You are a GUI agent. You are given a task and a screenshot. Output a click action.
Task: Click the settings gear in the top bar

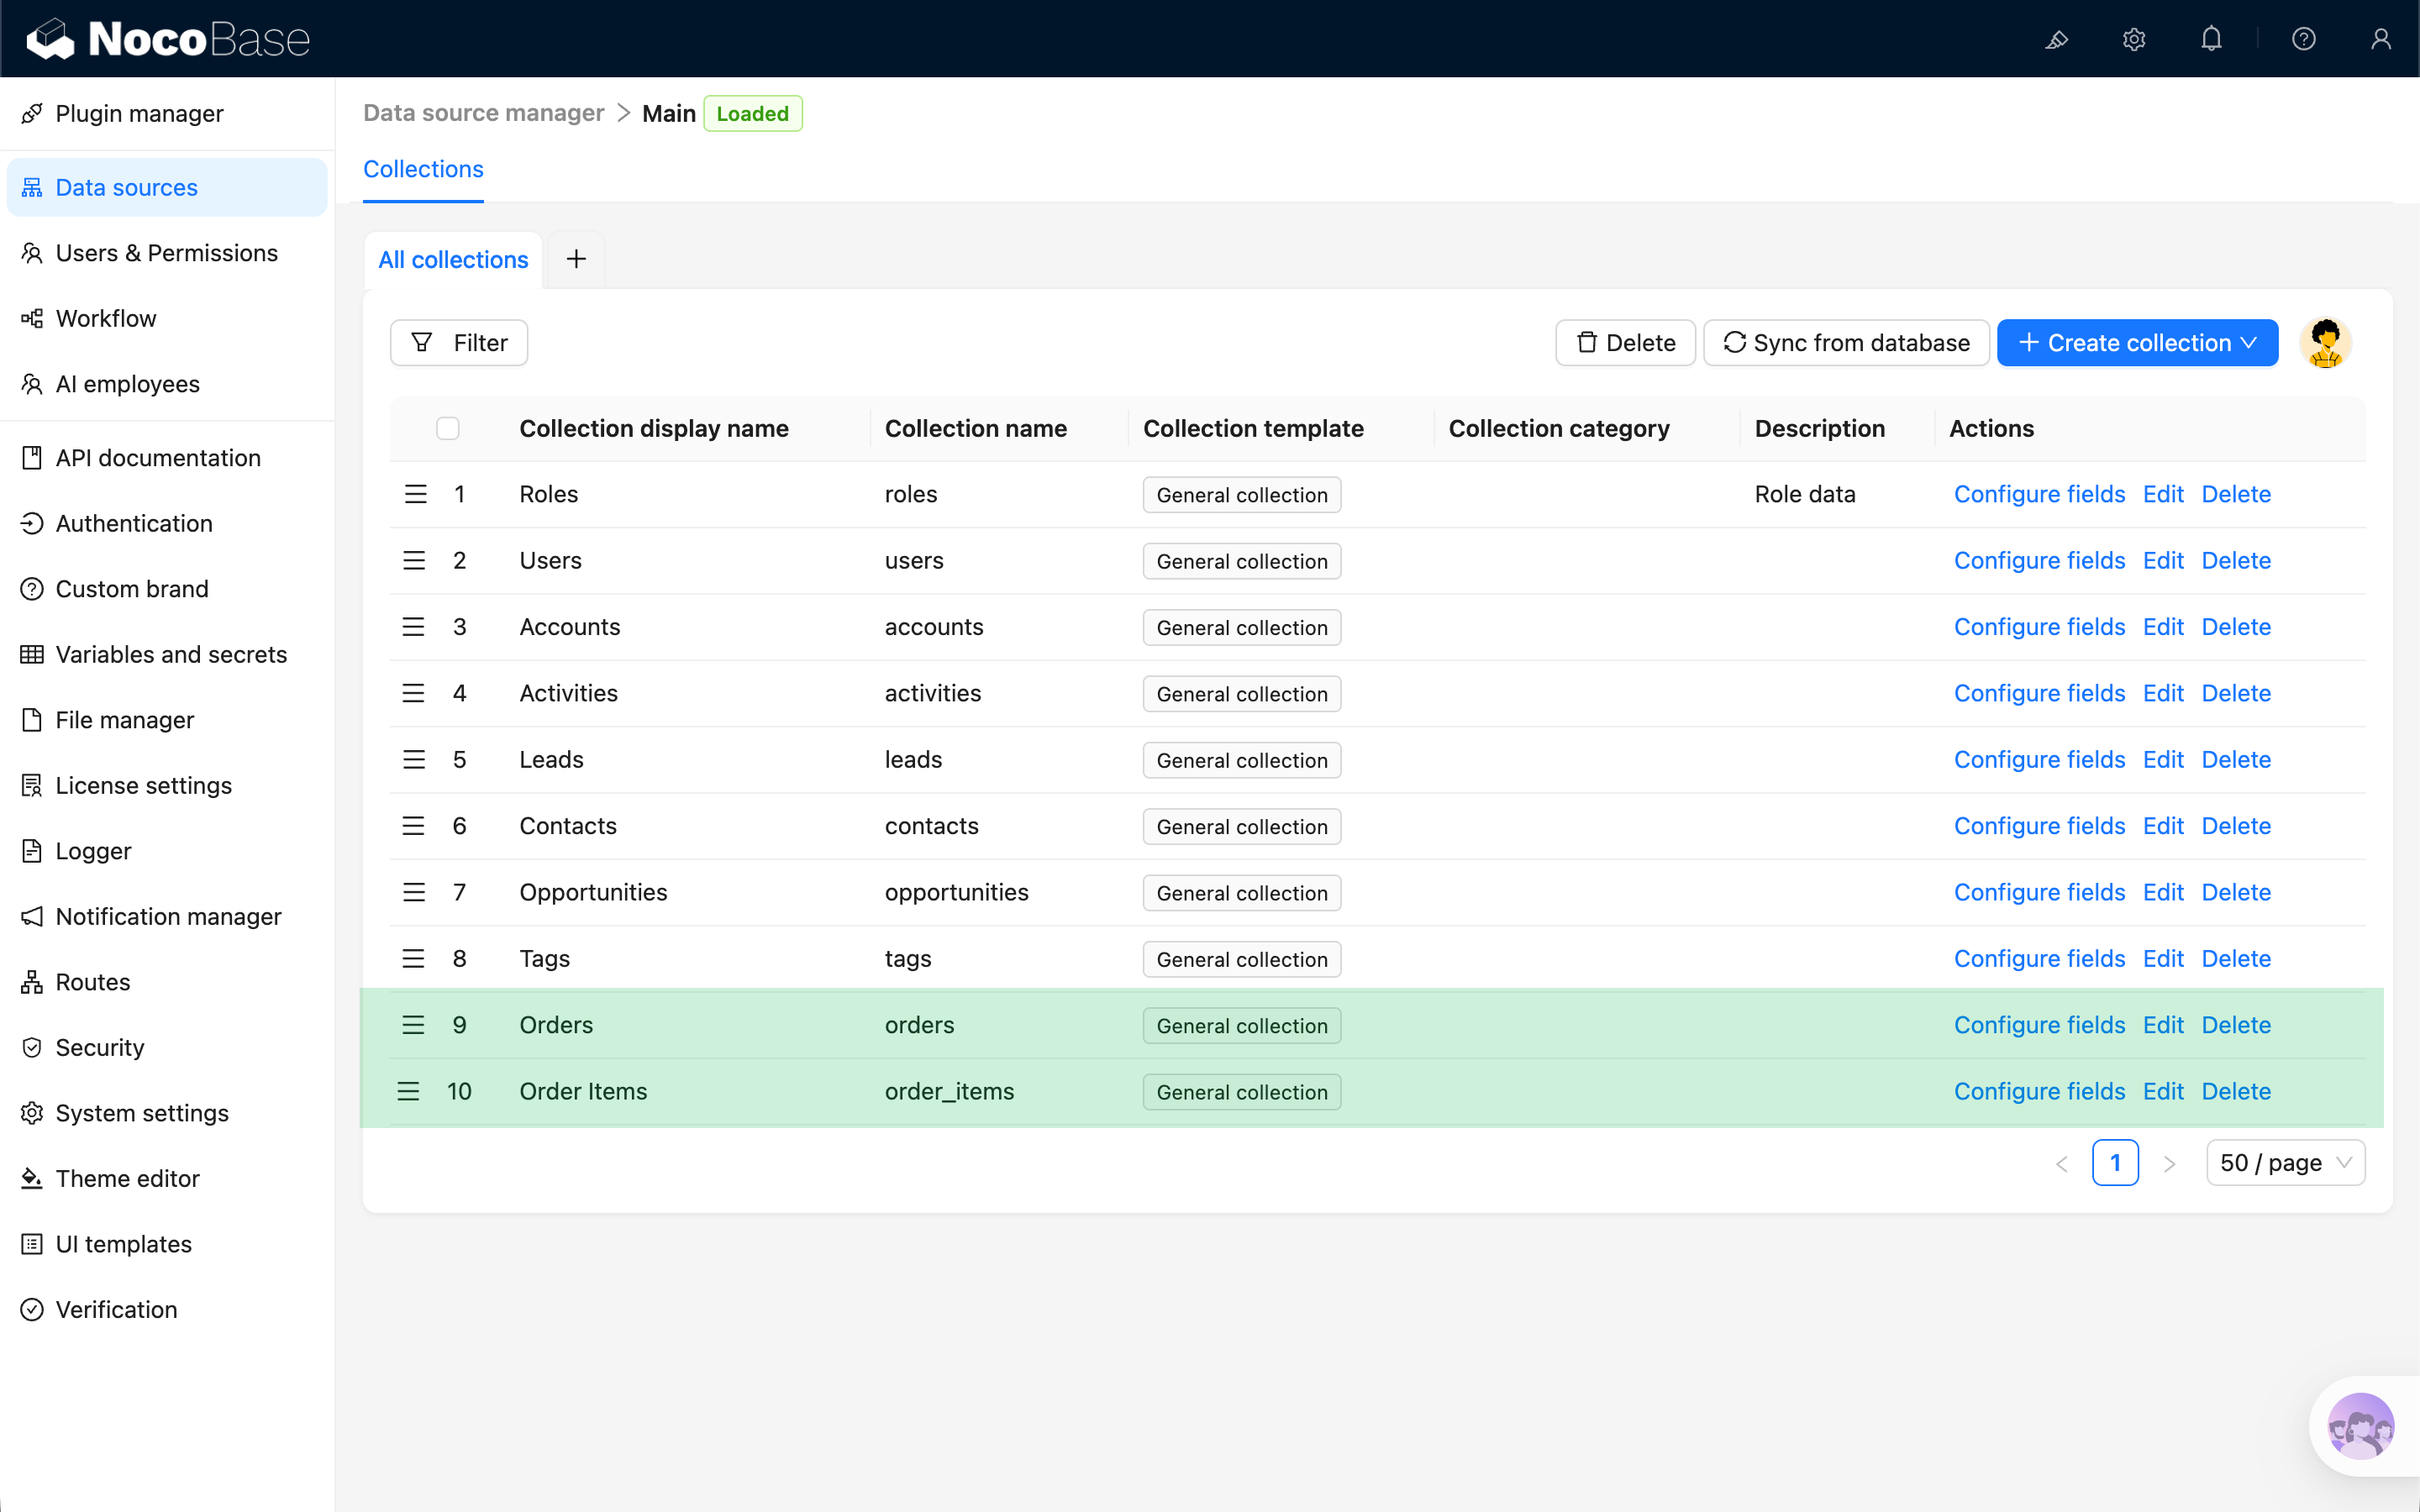coord(2134,39)
